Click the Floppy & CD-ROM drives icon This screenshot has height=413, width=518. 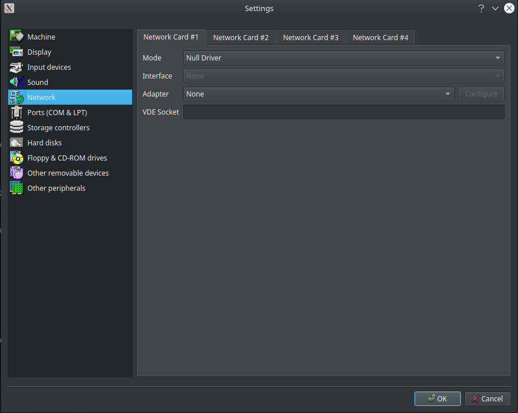click(16, 158)
